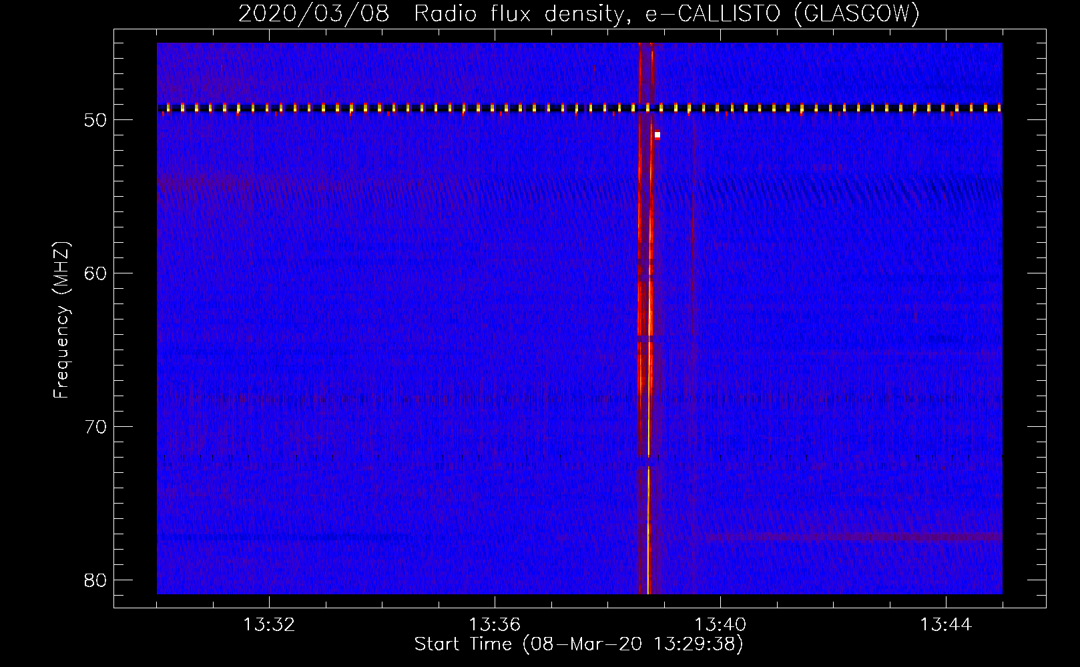
Task: Select the "Frequency (MHZ)" axis label
Action: click(61, 320)
